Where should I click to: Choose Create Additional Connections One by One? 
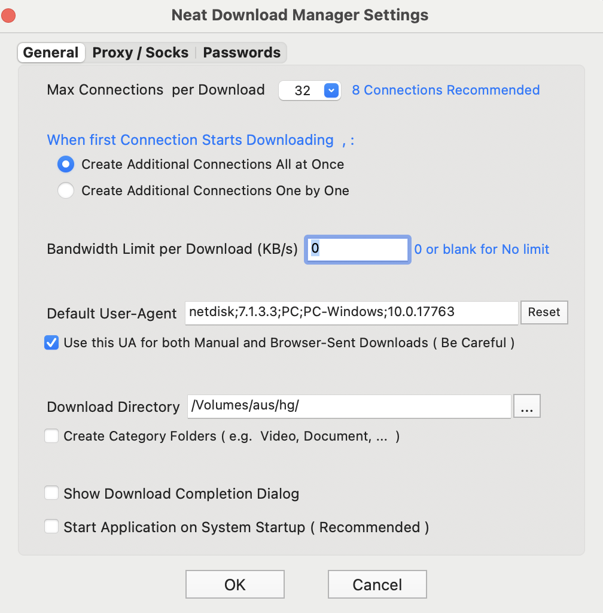(x=66, y=191)
